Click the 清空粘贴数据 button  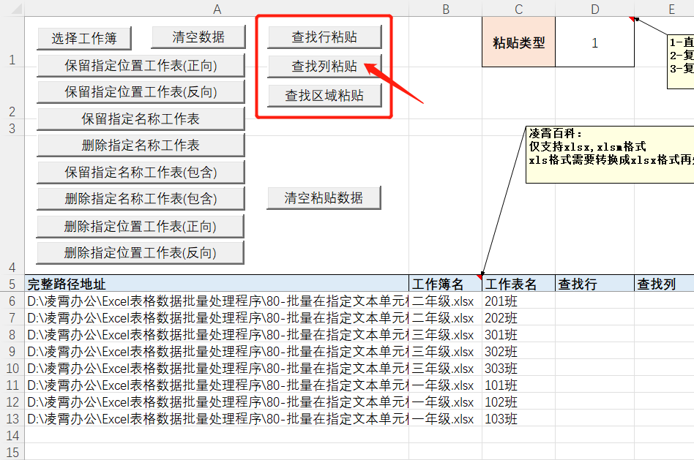point(324,197)
